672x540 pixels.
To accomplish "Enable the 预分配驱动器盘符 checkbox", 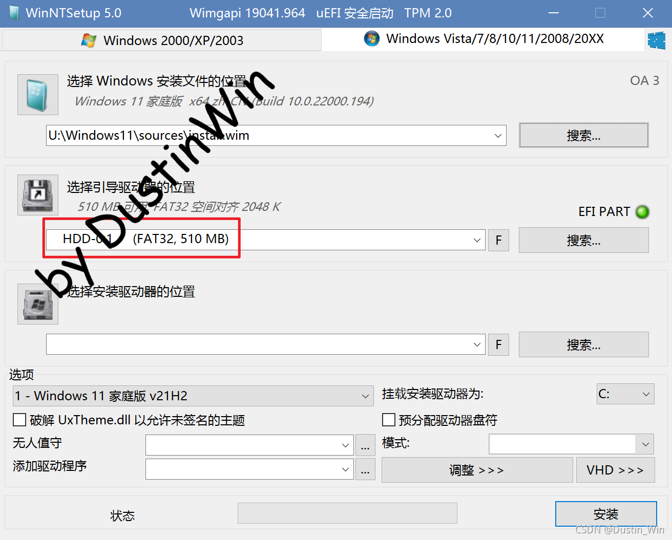I will (389, 420).
